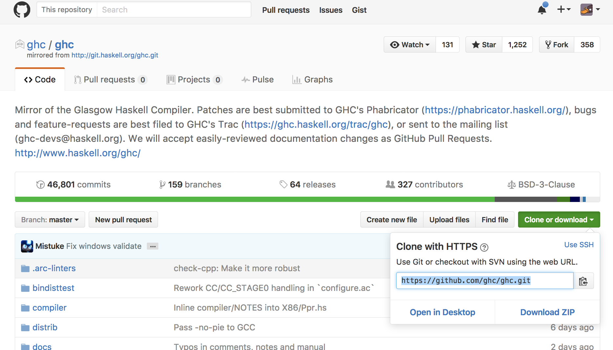Star the ghc repository
Image resolution: width=613 pixels, height=350 pixels.
tap(484, 45)
